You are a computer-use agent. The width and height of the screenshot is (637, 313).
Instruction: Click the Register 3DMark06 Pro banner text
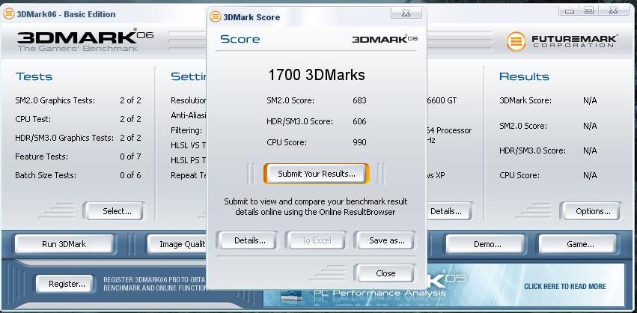[154, 284]
